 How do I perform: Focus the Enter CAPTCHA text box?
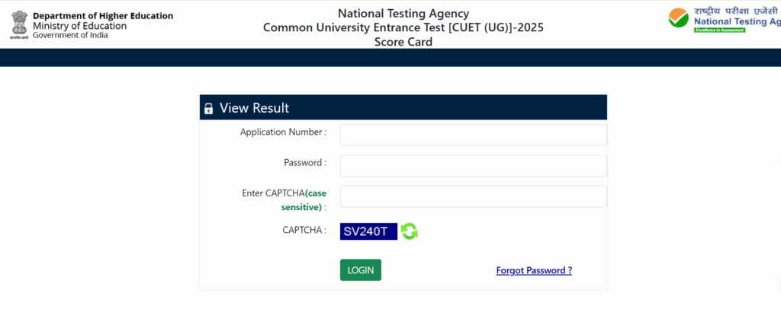point(473,196)
